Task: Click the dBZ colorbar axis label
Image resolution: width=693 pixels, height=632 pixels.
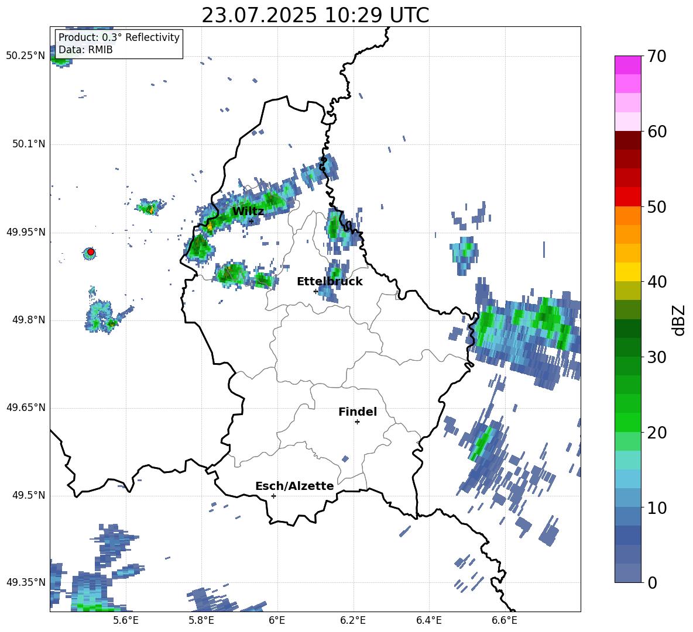Action: 680,320
